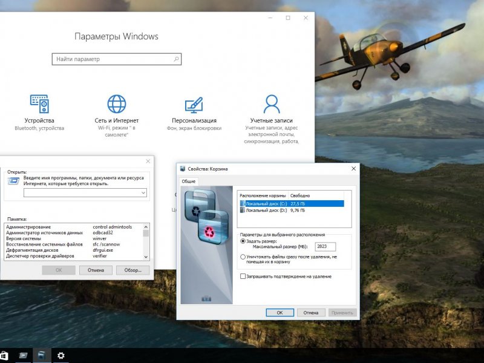Click the drive icon for Локальный диск (C:)

pos(243,204)
